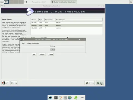Go back with the Previous button

coord(90,83)
